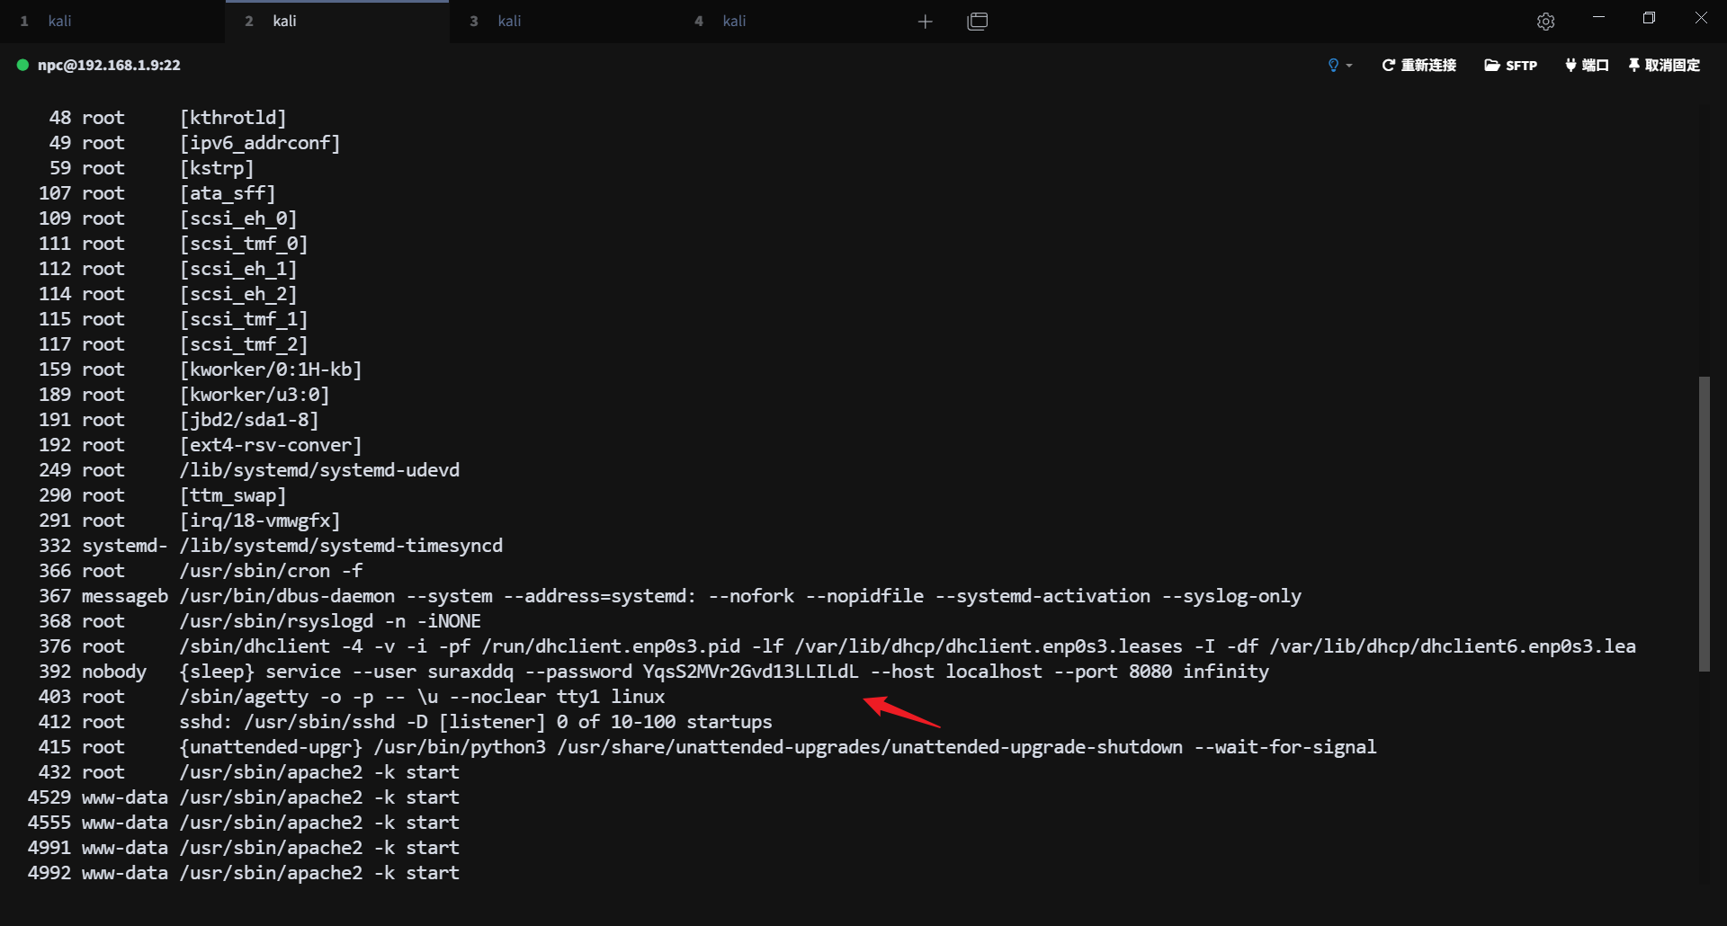Click the lightbulb hints icon

click(x=1333, y=65)
